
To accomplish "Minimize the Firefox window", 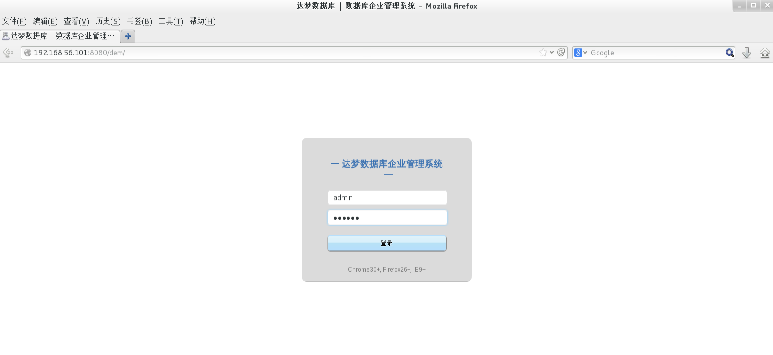I will coord(740,6).
